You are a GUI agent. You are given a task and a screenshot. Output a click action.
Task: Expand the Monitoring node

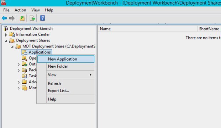19,88
